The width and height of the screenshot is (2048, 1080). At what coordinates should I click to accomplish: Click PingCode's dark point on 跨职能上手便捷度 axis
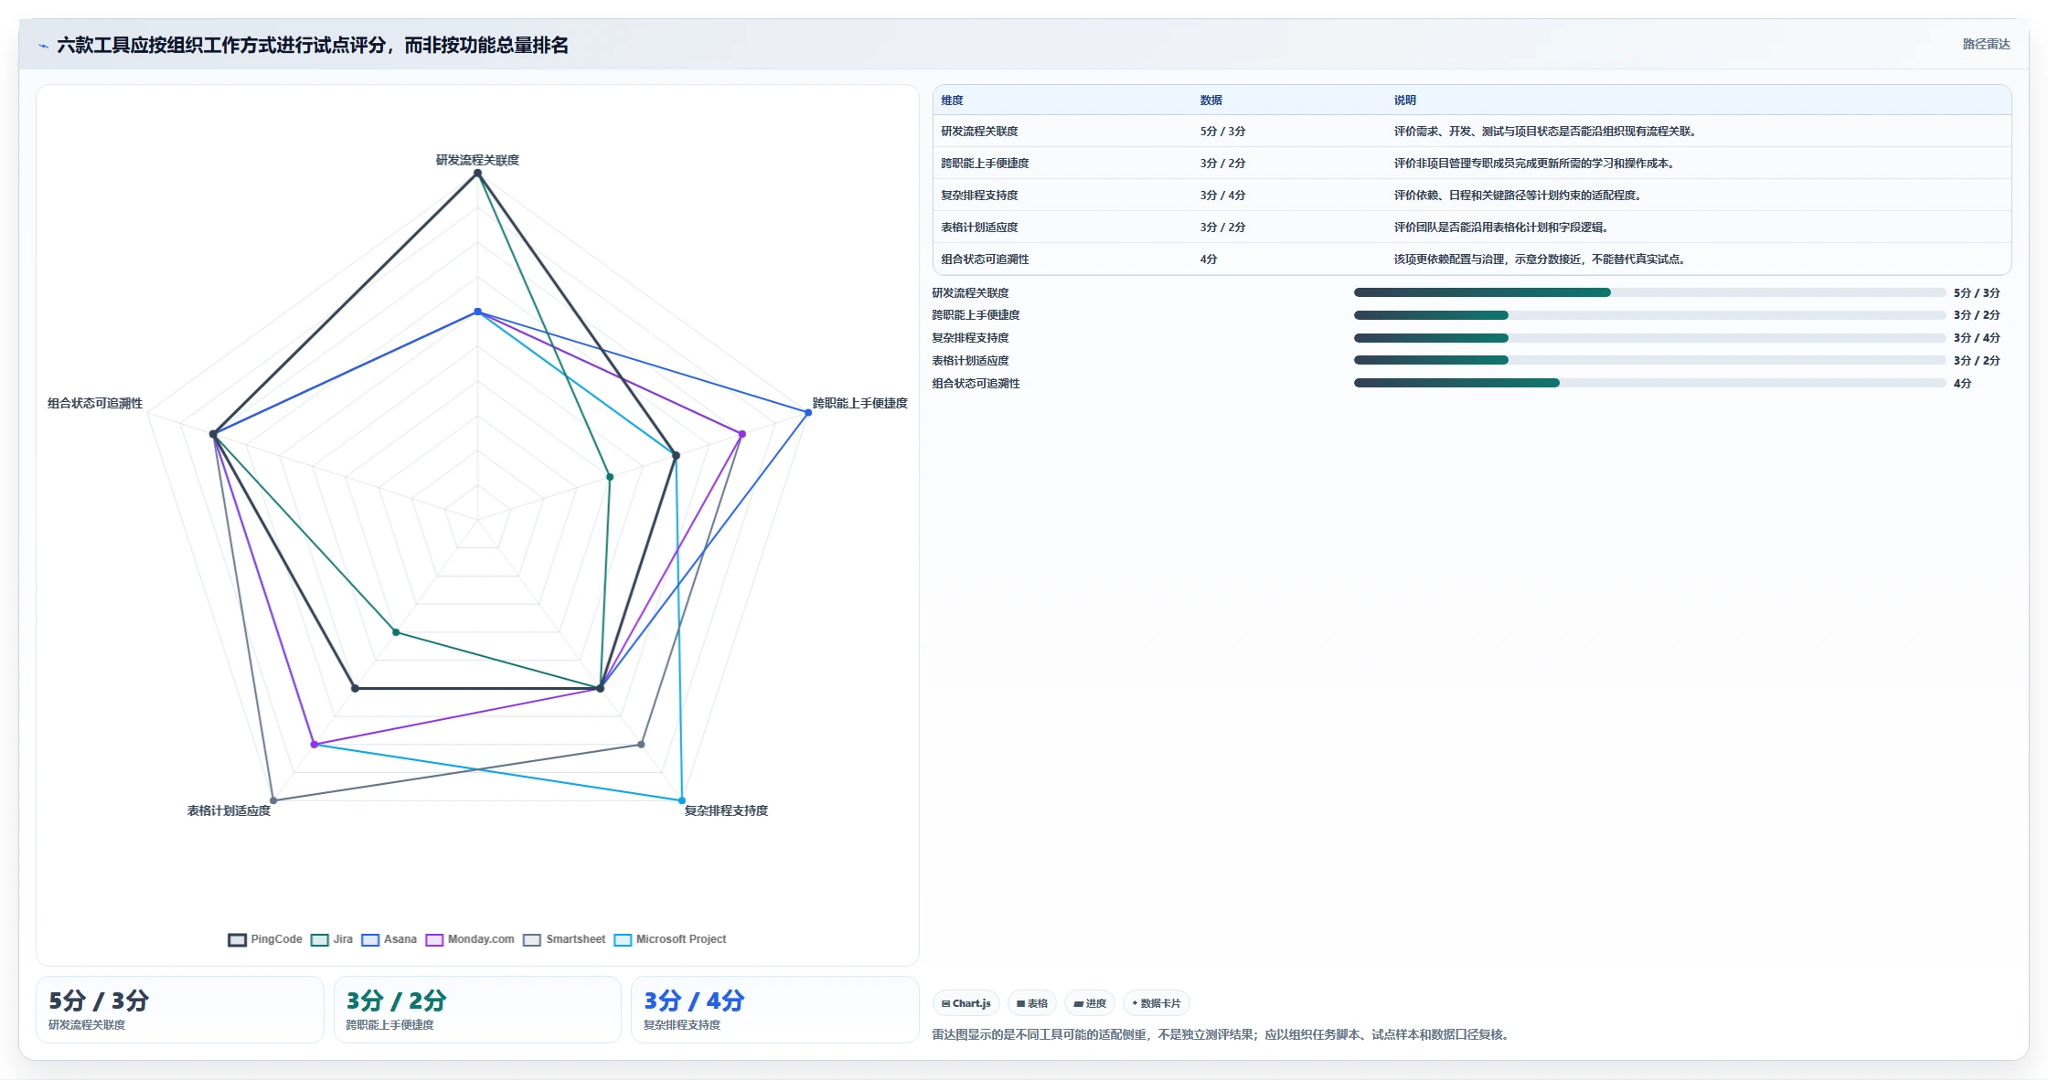[677, 455]
